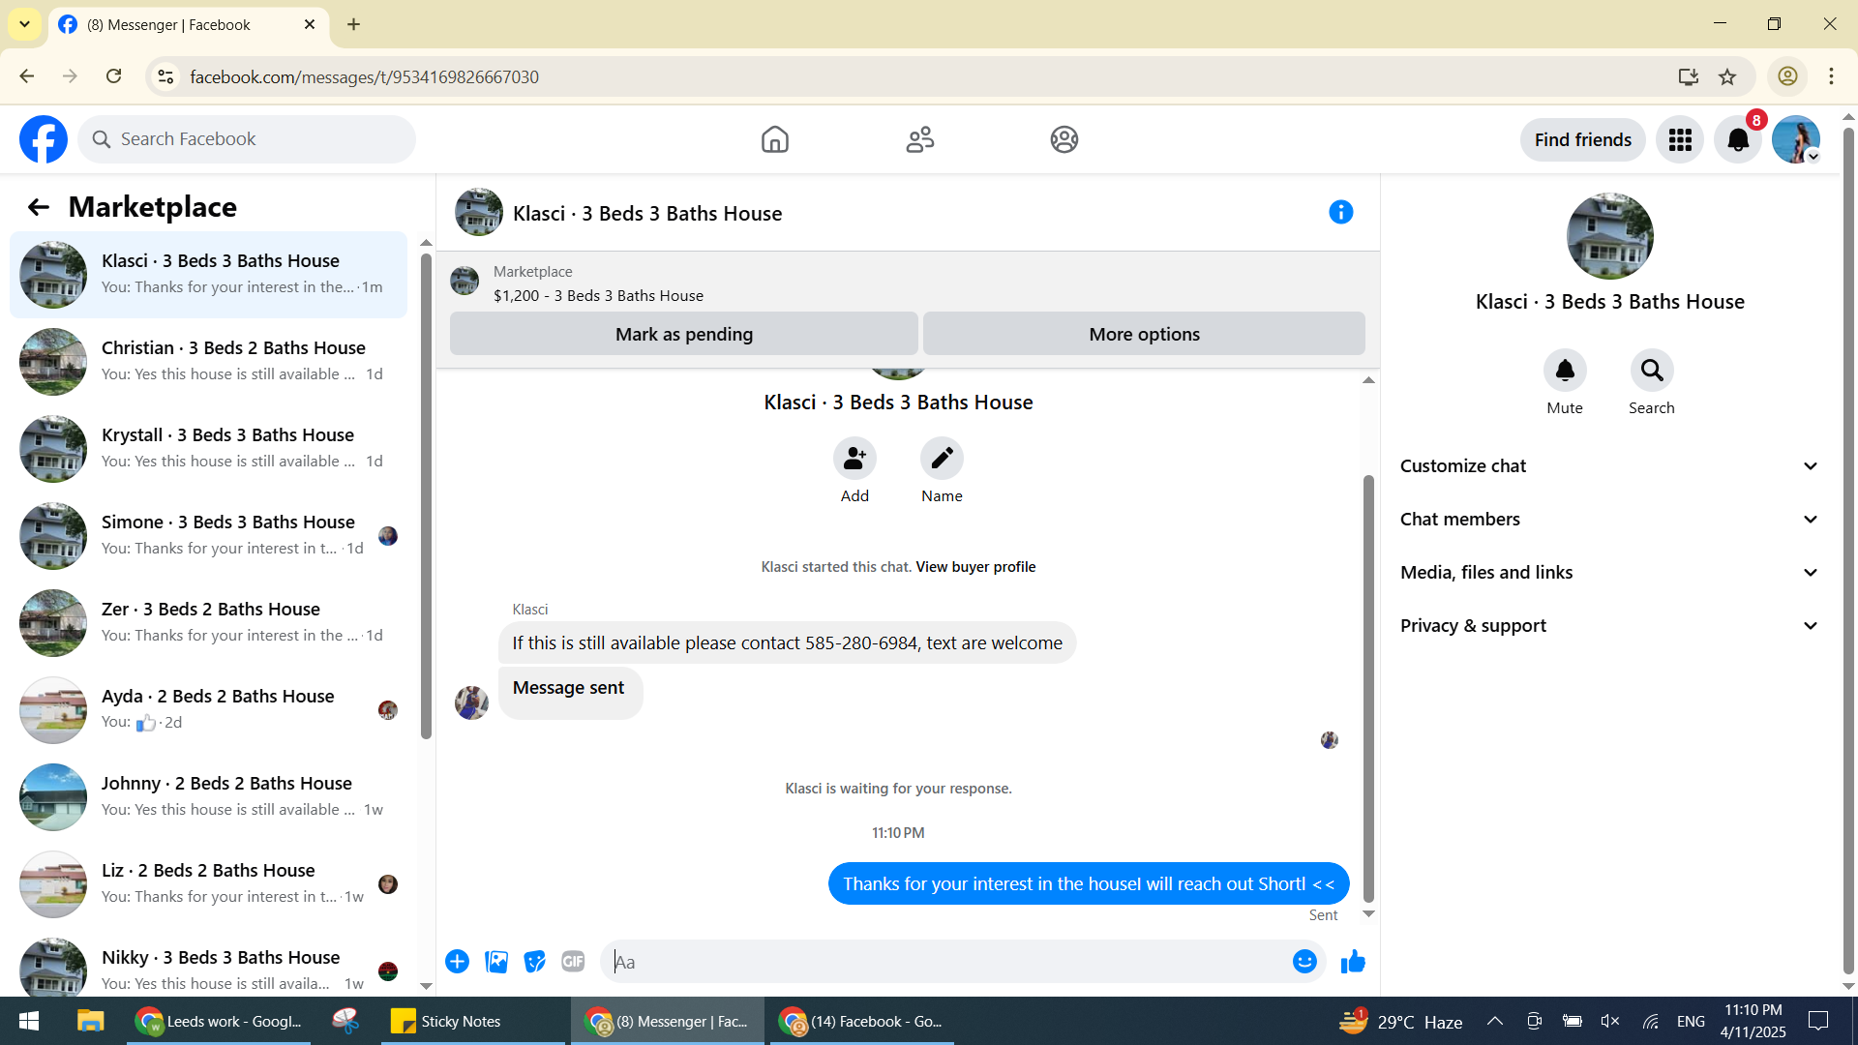Image resolution: width=1858 pixels, height=1045 pixels.
Task: Open a new browser tab
Action: pyautogui.click(x=353, y=24)
